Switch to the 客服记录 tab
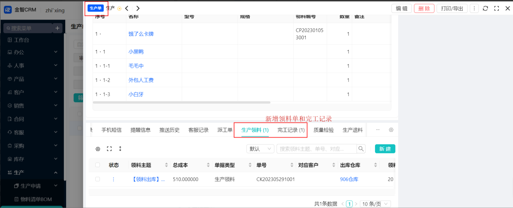 click(198, 130)
